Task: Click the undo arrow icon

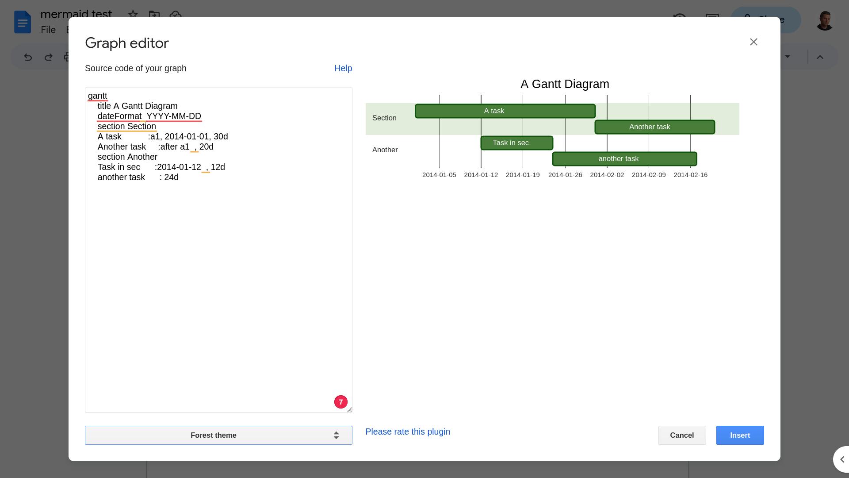Action: pyautogui.click(x=28, y=57)
